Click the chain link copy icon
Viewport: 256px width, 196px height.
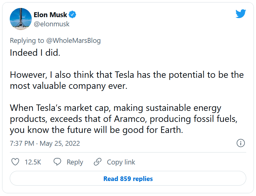tap(98, 162)
